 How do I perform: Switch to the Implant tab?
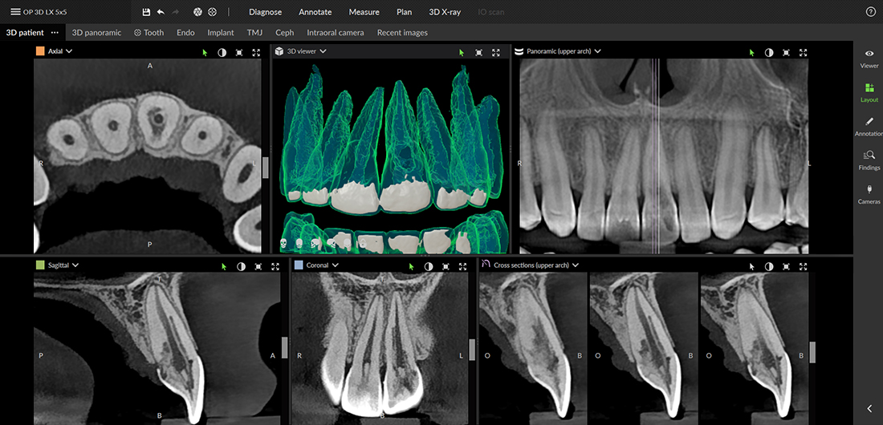pyautogui.click(x=221, y=33)
